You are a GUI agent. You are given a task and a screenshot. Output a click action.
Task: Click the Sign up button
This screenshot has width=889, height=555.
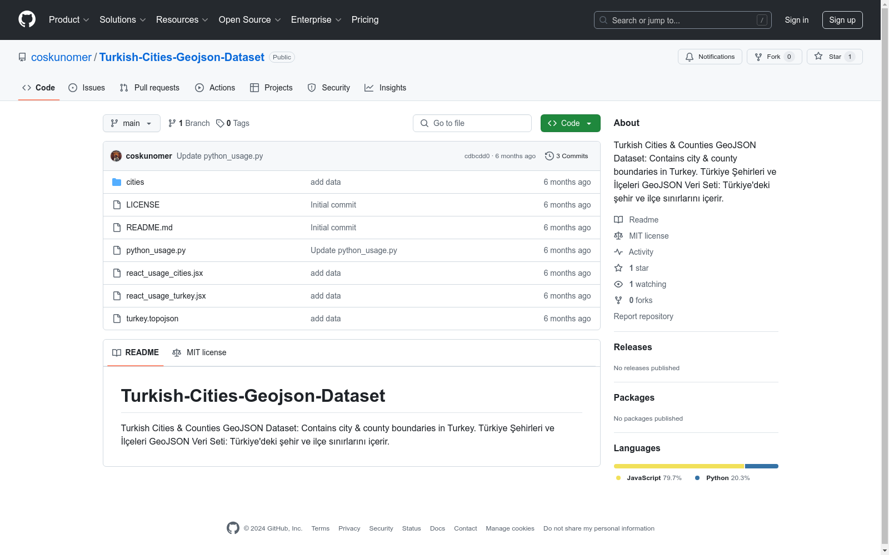point(842,20)
